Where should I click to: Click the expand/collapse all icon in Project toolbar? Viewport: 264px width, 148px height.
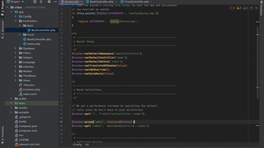[41, 2]
